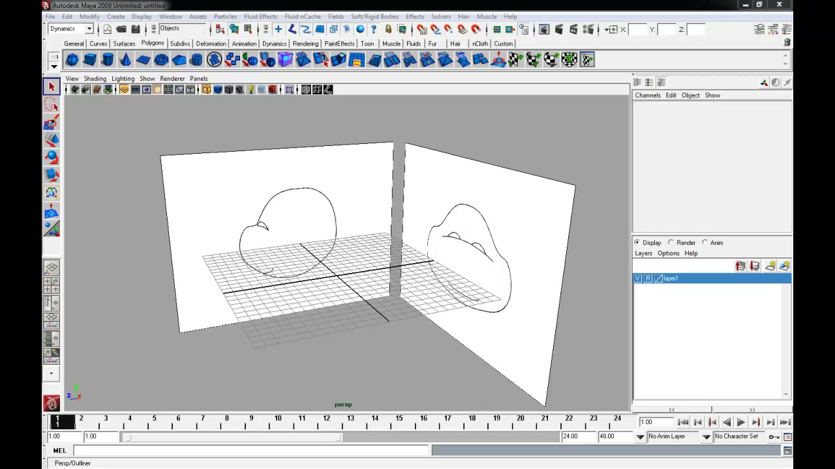Play the animation forward
The height and width of the screenshot is (469, 835).
(x=741, y=423)
